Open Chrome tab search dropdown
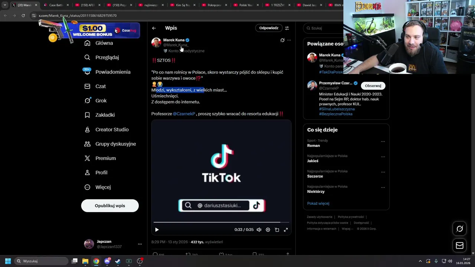Viewport: 475px width, 267px height. tap(5, 5)
